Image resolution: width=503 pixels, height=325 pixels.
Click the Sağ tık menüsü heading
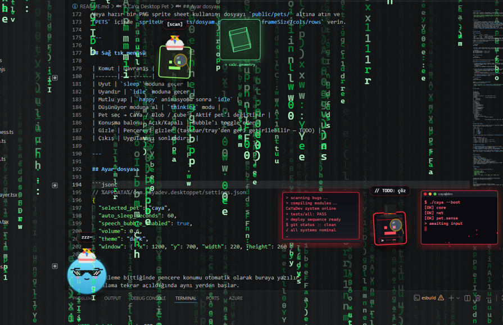119,53
